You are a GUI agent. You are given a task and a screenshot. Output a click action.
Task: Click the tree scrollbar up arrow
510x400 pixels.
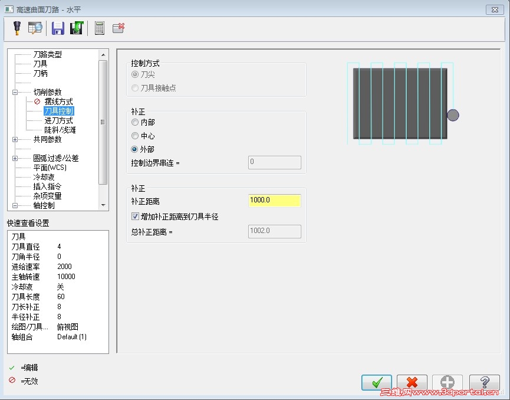[103, 55]
